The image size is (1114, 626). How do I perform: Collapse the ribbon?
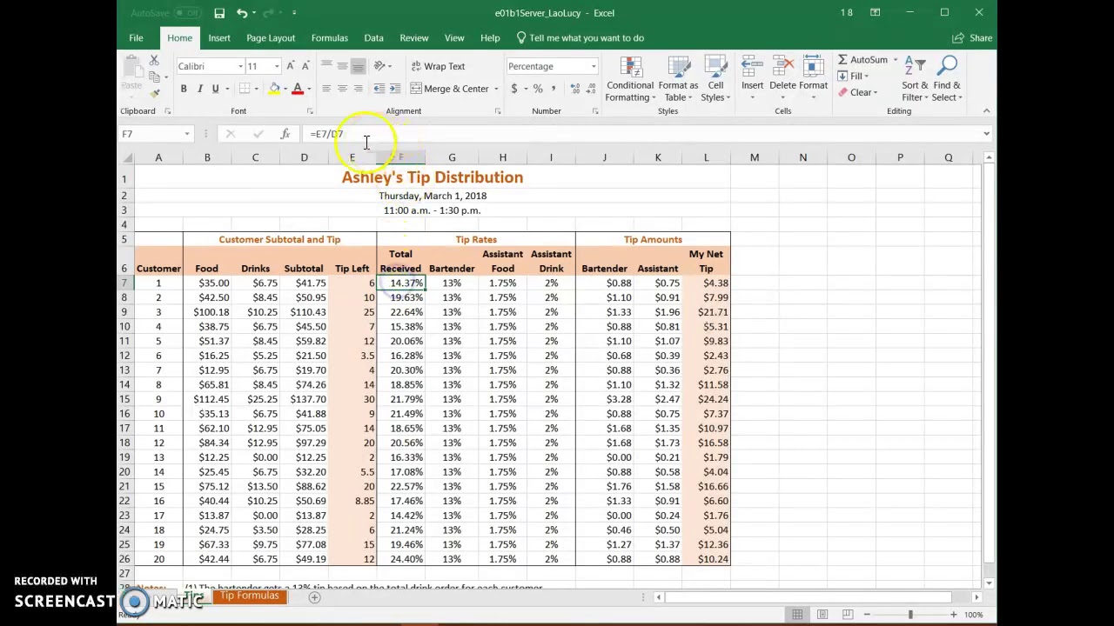(x=986, y=111)
